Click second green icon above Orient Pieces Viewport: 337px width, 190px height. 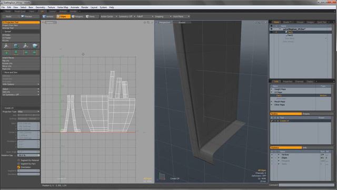pos(16,53)
